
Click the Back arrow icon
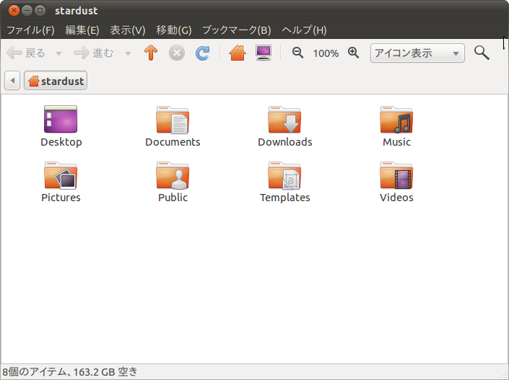[x=14, y=53]
